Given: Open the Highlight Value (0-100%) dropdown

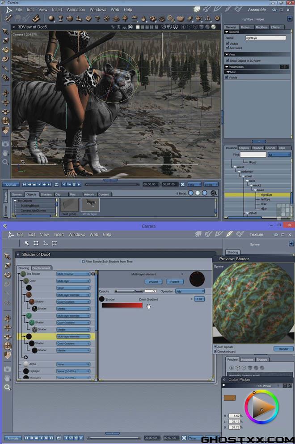Looking at the screenshot, I should click(x=73, y=371).
